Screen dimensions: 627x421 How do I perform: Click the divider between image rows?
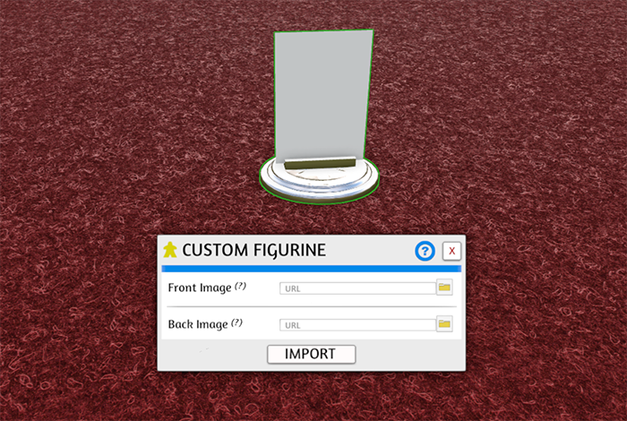(x=311, y=306)
